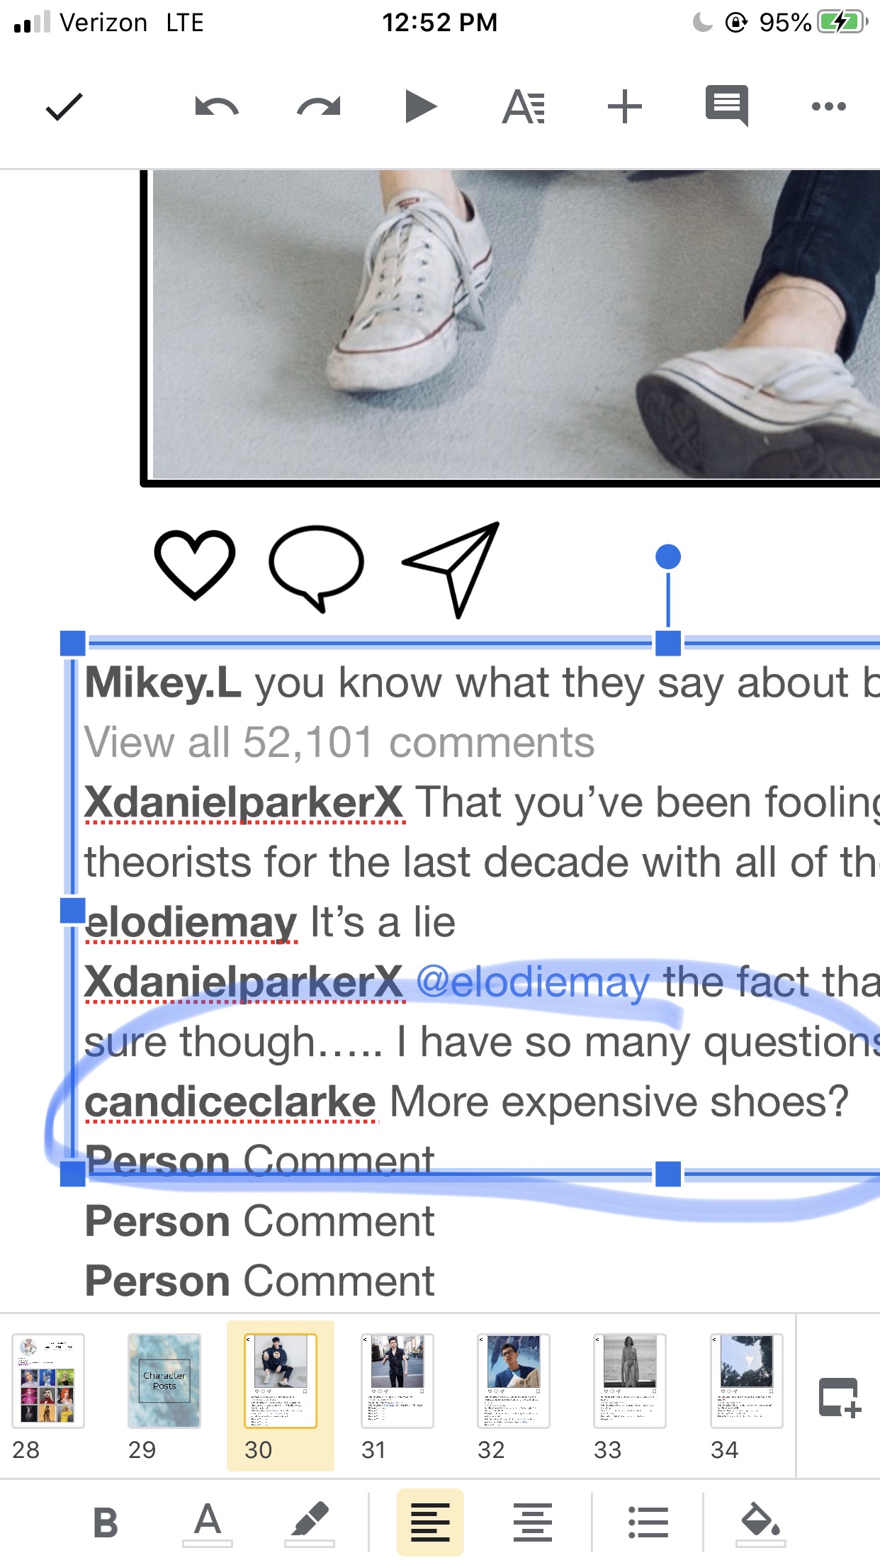Select slide 32 thumbnail

point(514,1381)
